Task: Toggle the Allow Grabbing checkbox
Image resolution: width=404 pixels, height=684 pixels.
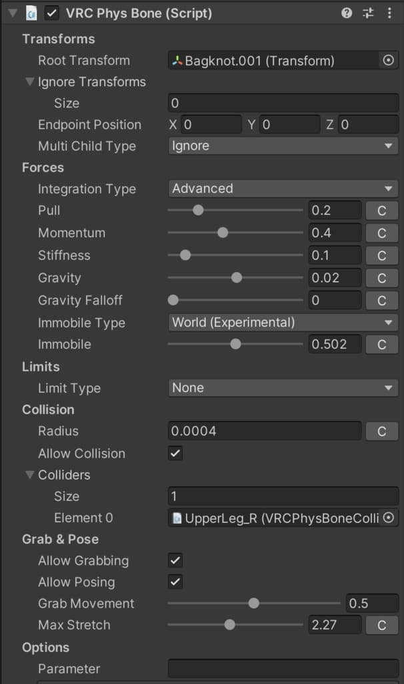Action: click(175, 561)
